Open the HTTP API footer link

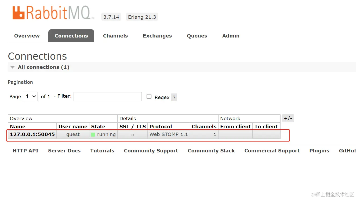(26, 151)
